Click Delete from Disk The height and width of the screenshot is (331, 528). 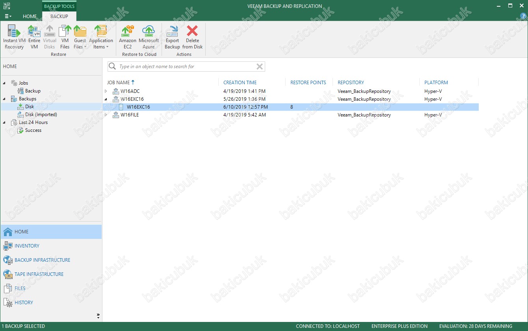192,37
